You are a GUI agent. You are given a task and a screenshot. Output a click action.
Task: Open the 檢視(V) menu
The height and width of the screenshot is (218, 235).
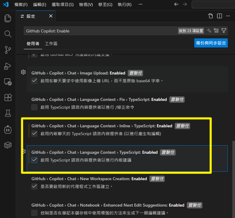coord(86,5)
